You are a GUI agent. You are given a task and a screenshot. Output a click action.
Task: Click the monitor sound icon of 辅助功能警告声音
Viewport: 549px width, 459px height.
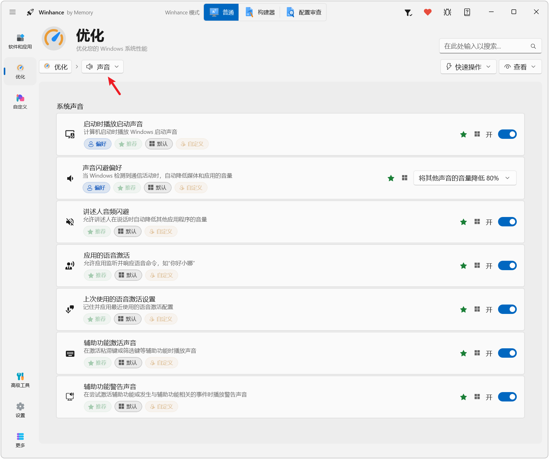pos(70,397)
